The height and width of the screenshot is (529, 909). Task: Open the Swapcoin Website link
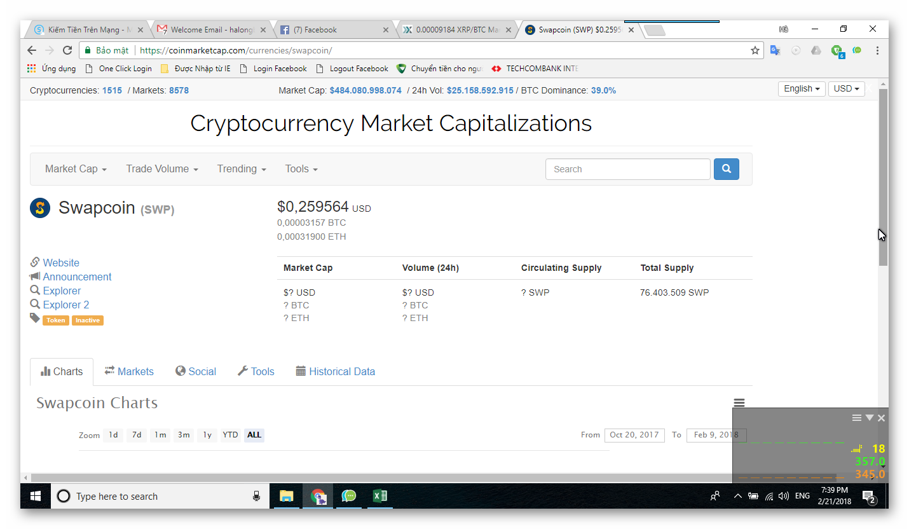(x=61, y=263)
